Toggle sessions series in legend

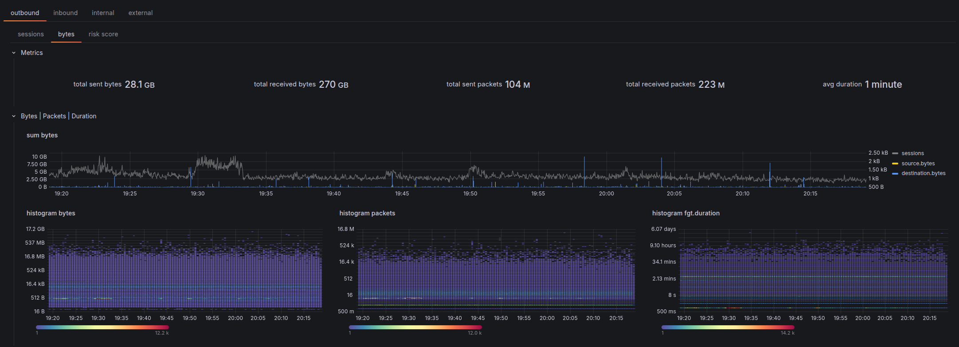click(x=912, y=153)
